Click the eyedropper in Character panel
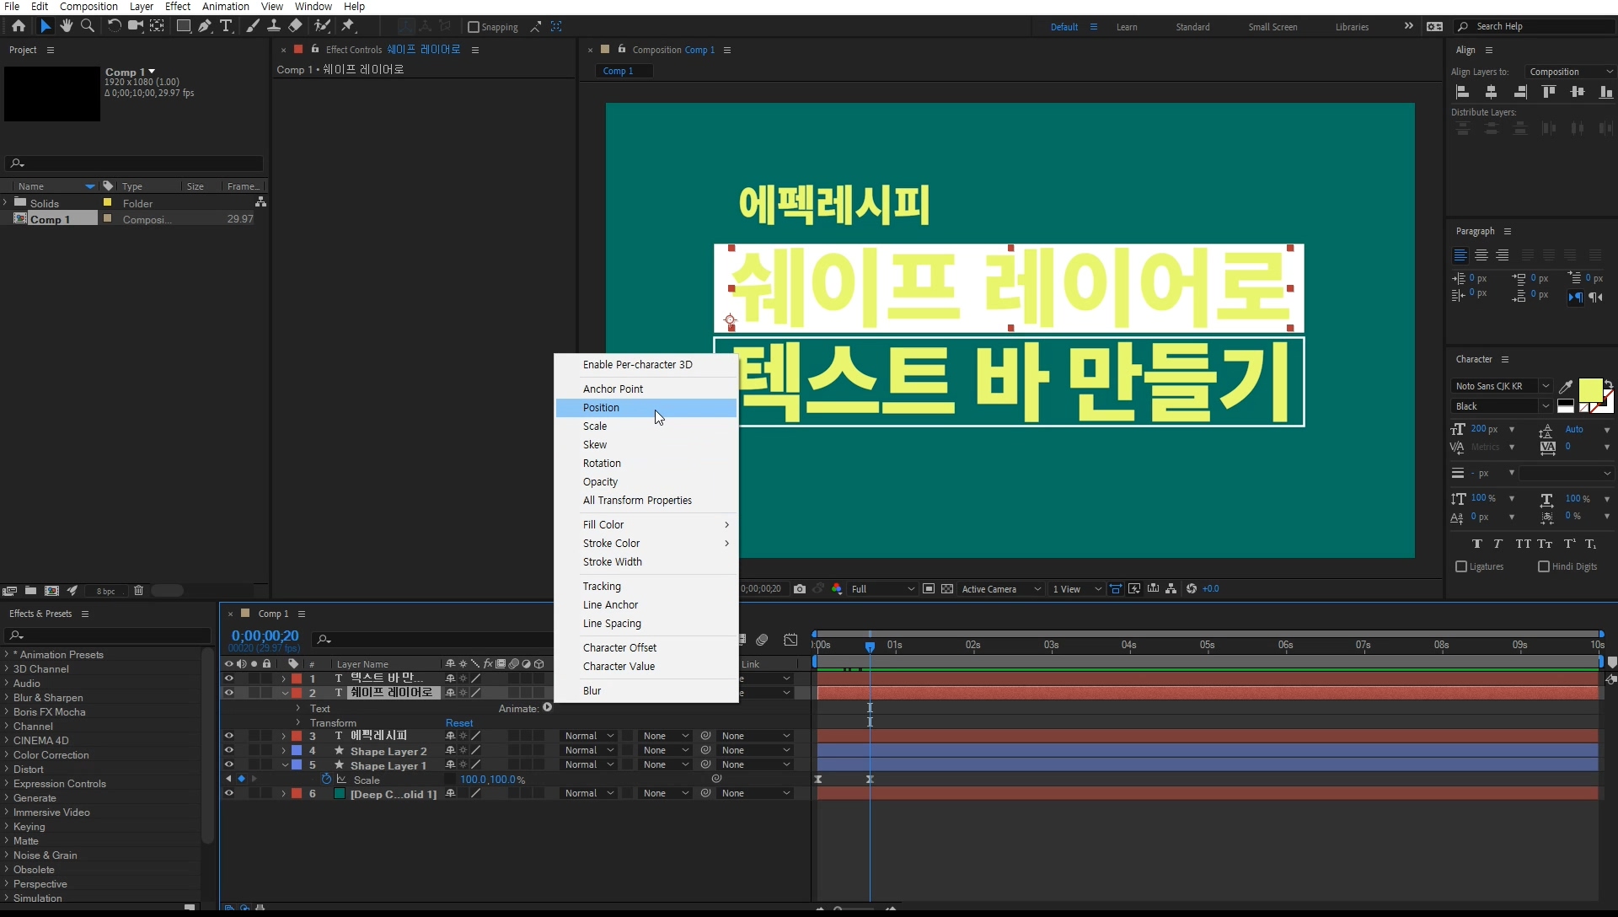Viewport: 1618px width, 917px height. tap(1566, 386)
